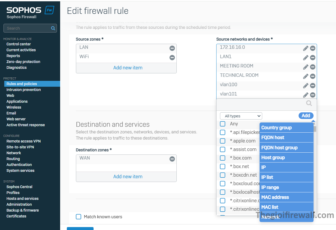336x230 pixels.
Task: Check the *.api.filepicker checkbox
Action: point(223,132)
